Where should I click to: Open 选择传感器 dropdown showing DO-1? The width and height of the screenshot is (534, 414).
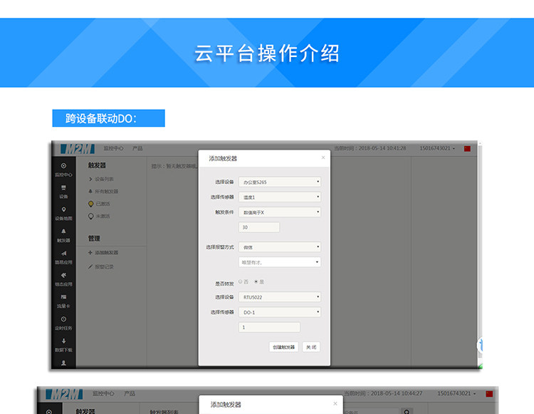pyautogui.click(x=280, y=312)
